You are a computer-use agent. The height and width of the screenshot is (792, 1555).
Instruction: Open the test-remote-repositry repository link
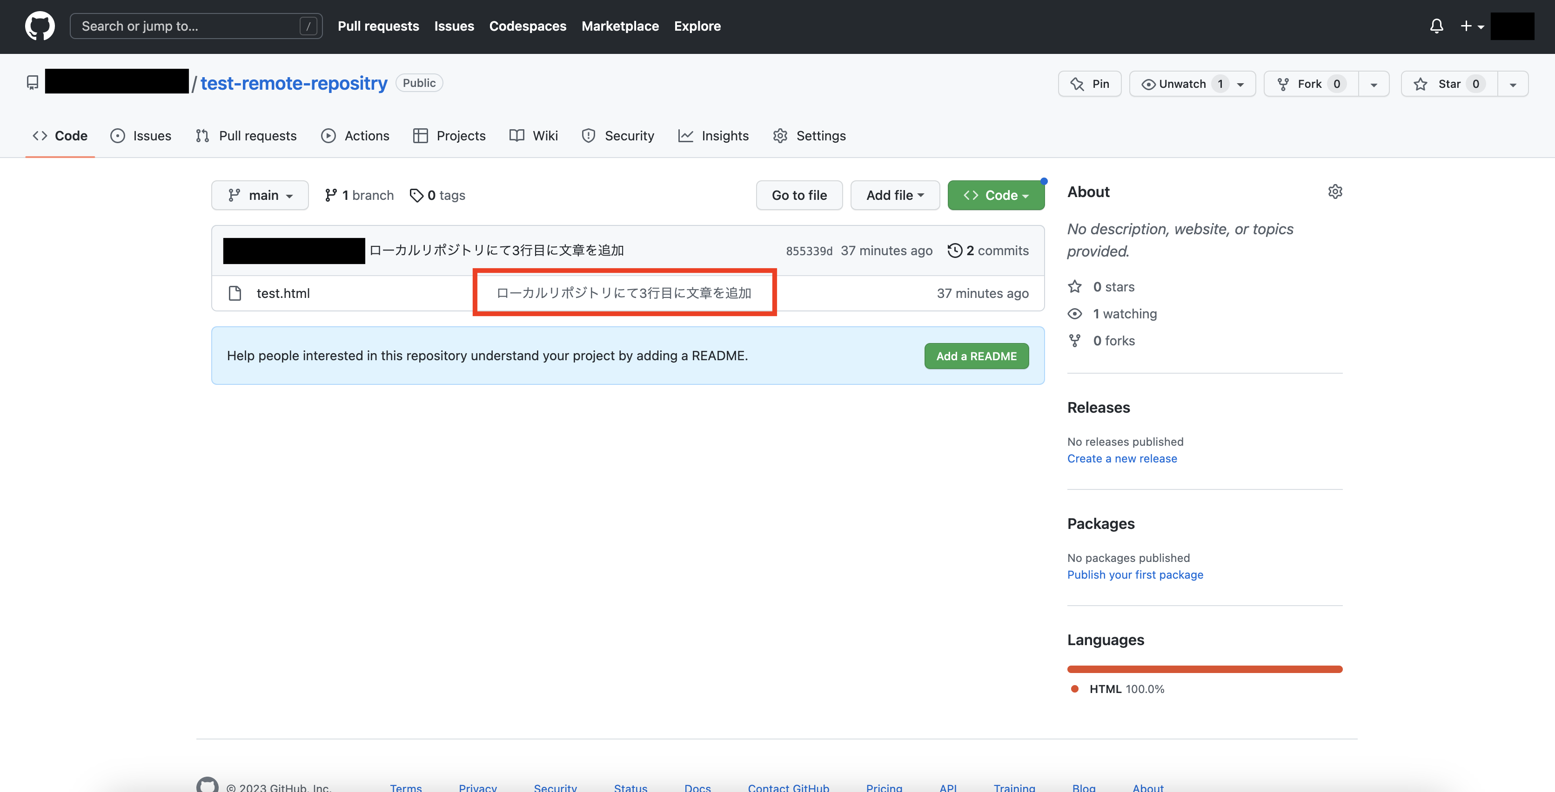click(x=294, y=83)
